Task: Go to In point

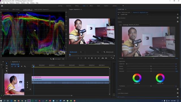Action: coord(85,58)
